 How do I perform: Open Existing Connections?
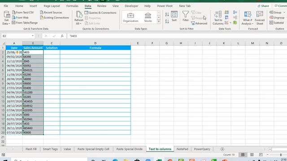click(54, 17)
